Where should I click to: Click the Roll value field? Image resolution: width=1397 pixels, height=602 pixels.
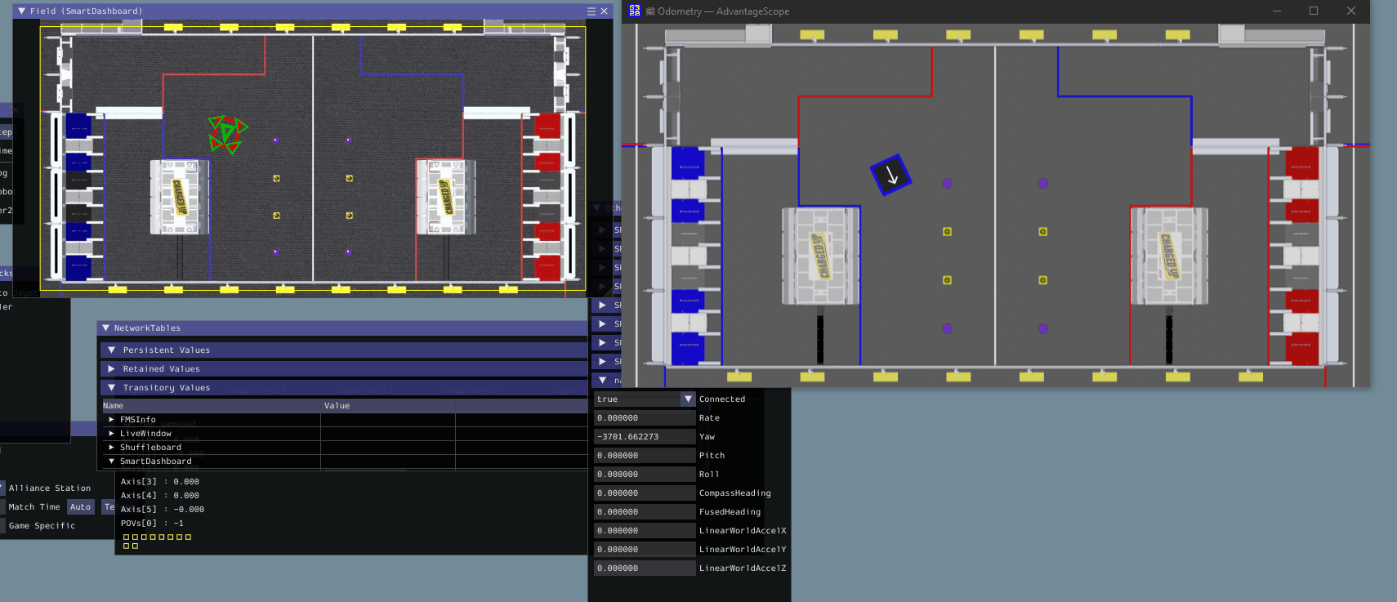[645, 474]
